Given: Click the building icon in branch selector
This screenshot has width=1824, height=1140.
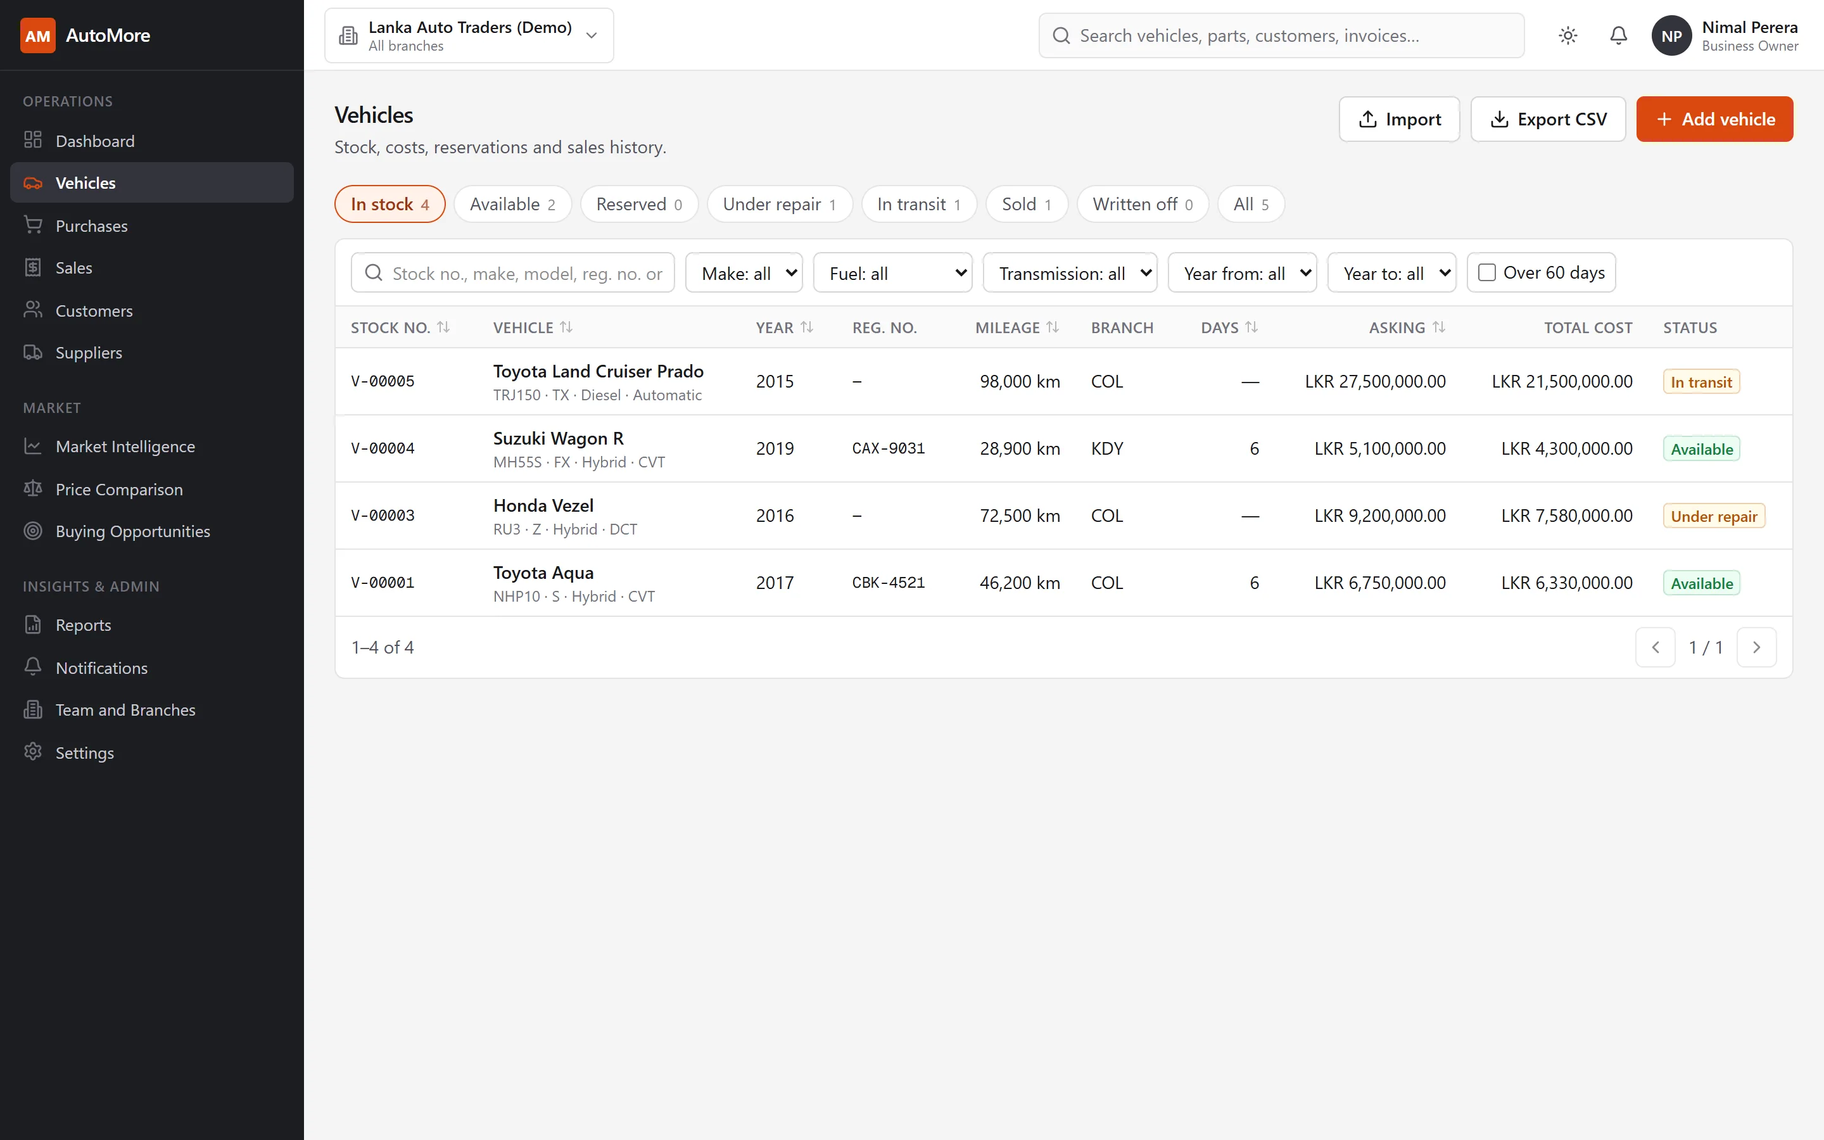Looking at the screenshot, I should [348, 35].
